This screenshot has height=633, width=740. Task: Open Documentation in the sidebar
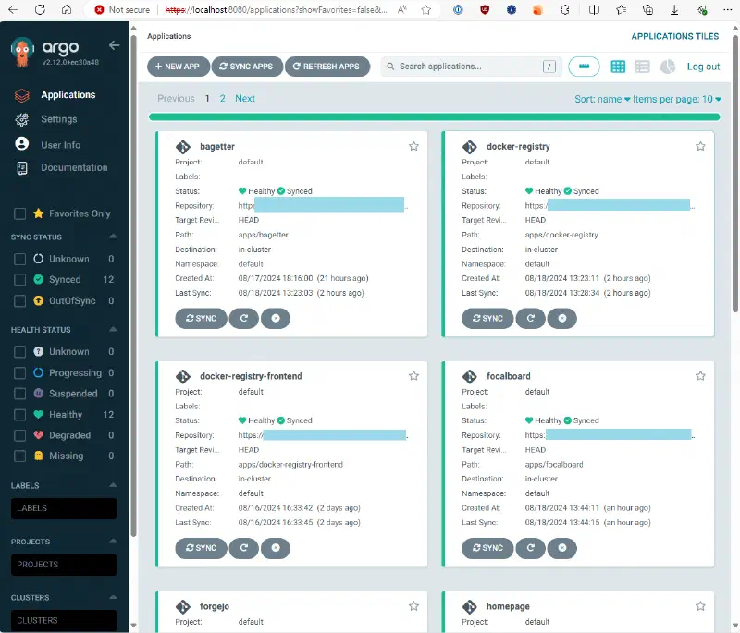pyautogui.click(x=74, y=167)
